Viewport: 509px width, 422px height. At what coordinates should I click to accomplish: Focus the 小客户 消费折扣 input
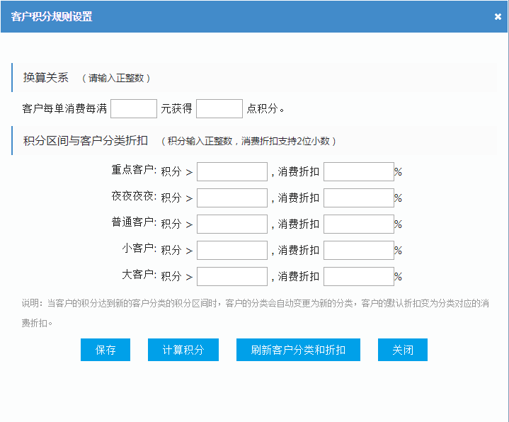(358, 251)
